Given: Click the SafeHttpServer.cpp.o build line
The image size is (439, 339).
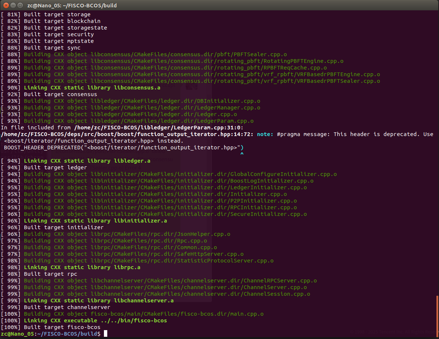Looking at the screenshot, I should coord(122,254).
